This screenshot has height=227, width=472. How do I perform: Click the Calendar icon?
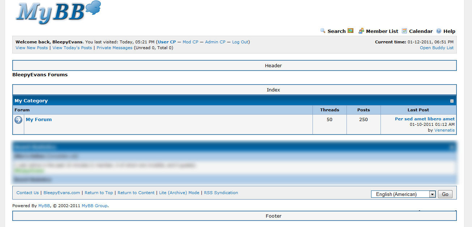coord(404,31)
